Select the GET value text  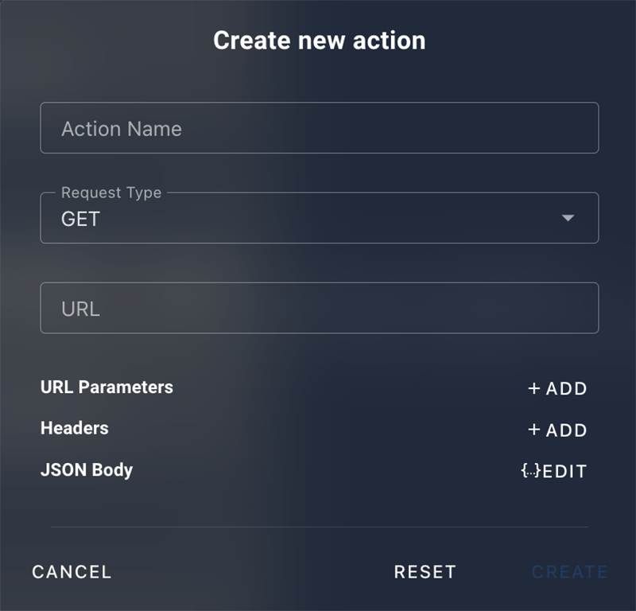(x=80, y=220)
